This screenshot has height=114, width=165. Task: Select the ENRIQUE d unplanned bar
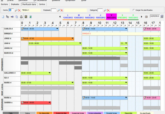pos(121,34)
